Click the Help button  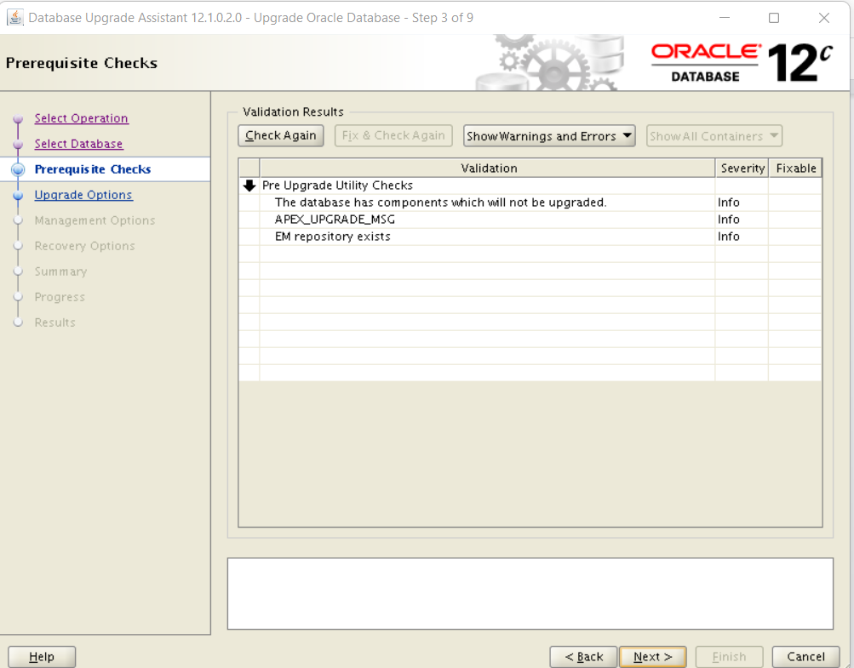[x=42, y=657]
